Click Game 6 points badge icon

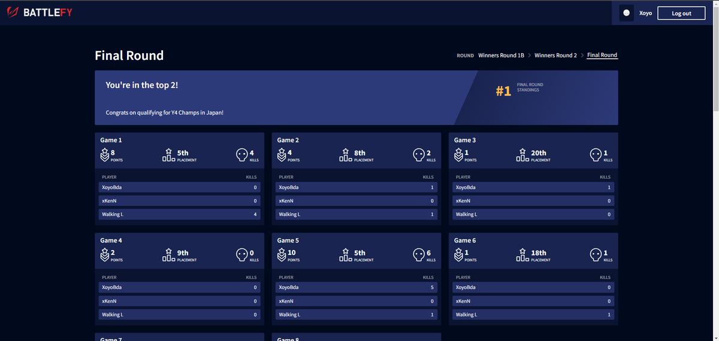point(458,255)
